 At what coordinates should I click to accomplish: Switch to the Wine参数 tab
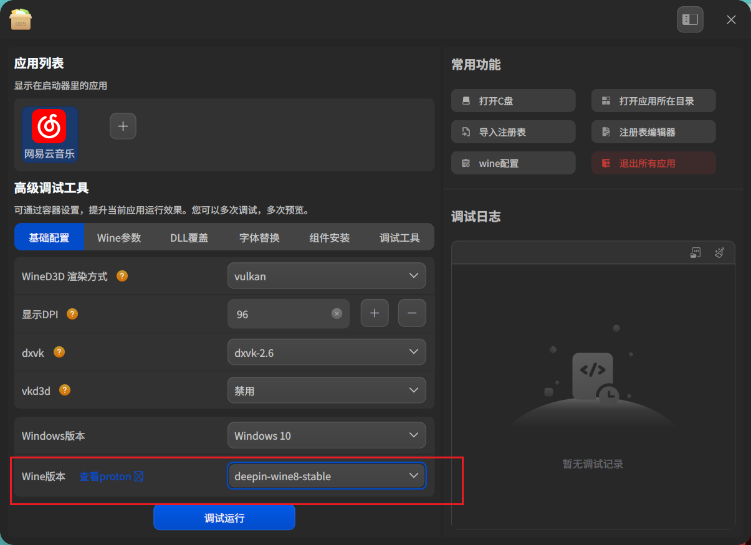click(x=119, y=237)
